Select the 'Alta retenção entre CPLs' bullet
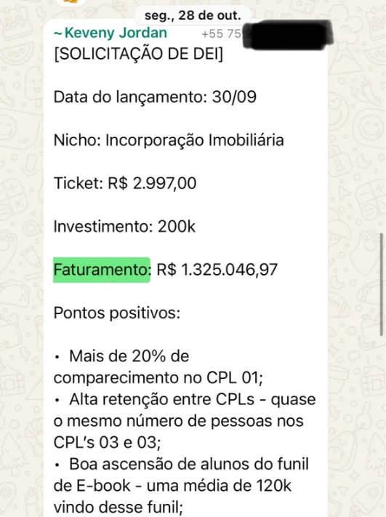This screenshot has height=517, width=386. 162,399
